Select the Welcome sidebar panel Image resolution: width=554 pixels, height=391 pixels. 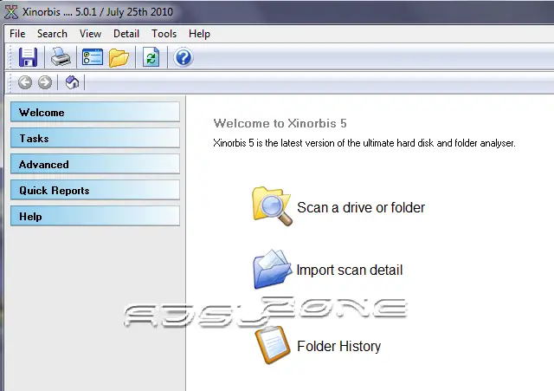point(95,112)
